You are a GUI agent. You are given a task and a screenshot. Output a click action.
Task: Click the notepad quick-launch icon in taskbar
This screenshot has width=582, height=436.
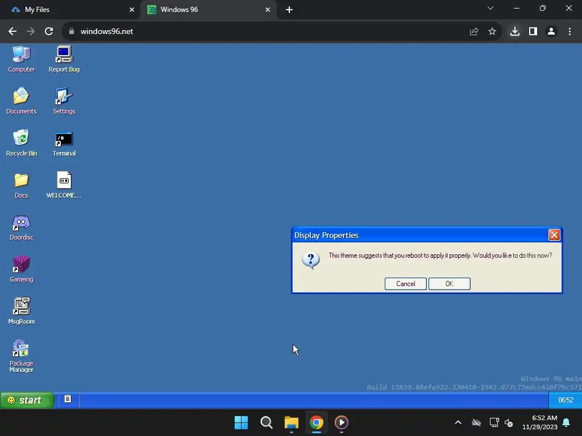[x=68, y=399]
